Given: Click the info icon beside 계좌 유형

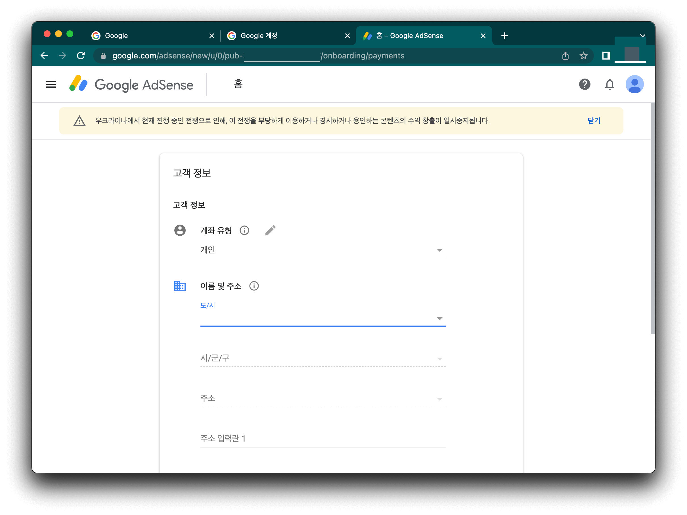Looking at the screenshot, I should (x=244, y=231).
